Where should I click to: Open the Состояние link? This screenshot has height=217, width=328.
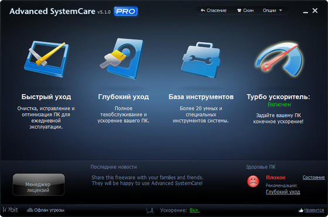pos(313,177)
